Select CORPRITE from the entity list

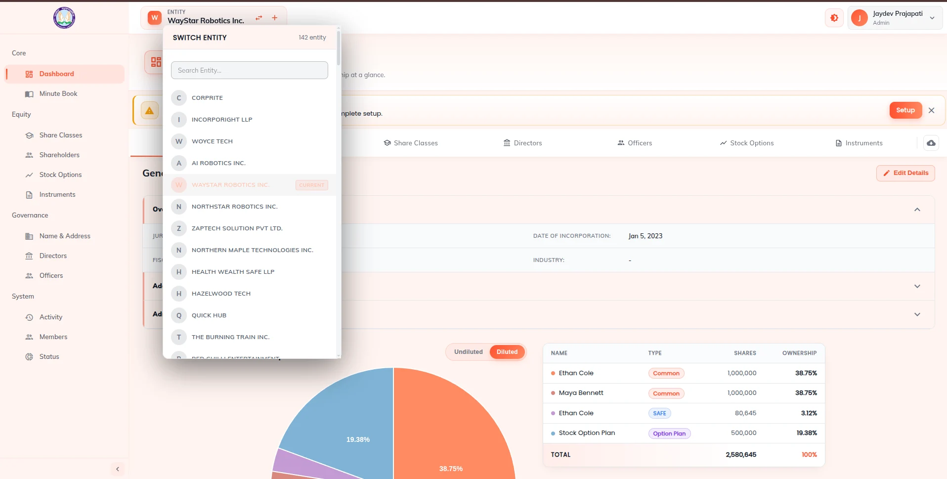click(x=250, y=98)
